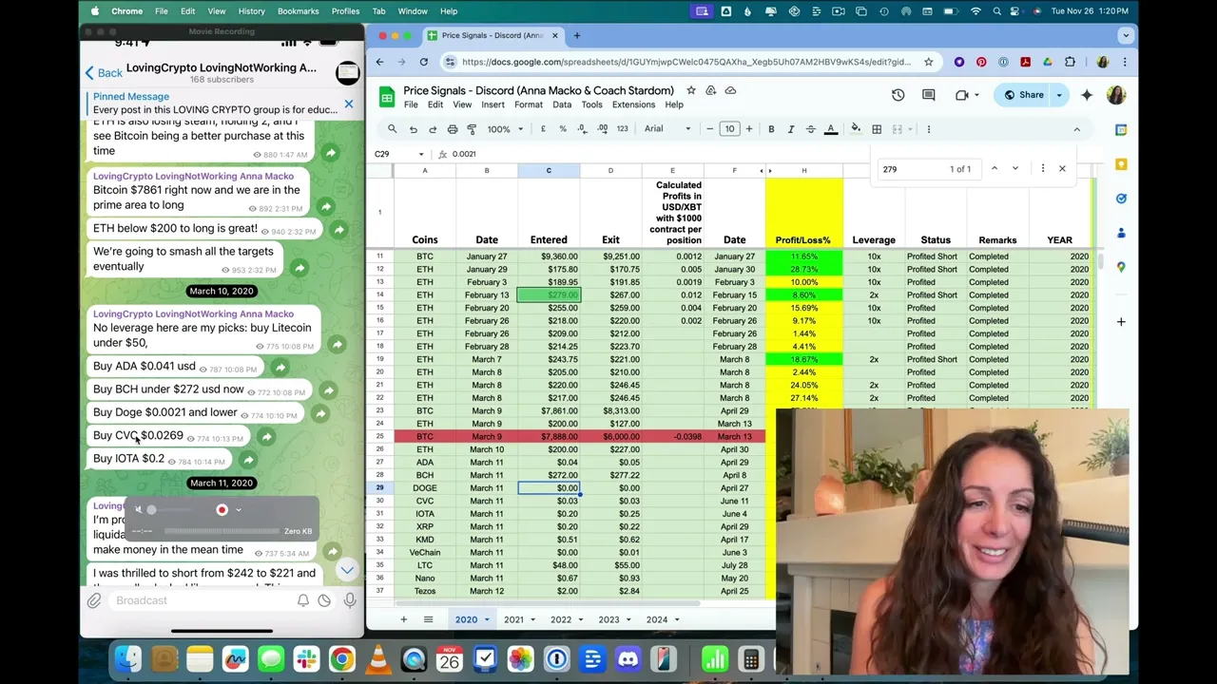The width and height of the screenshot is (1217, 684).
Task: Click the font size 10 field
Action: (x=729, y=129)
